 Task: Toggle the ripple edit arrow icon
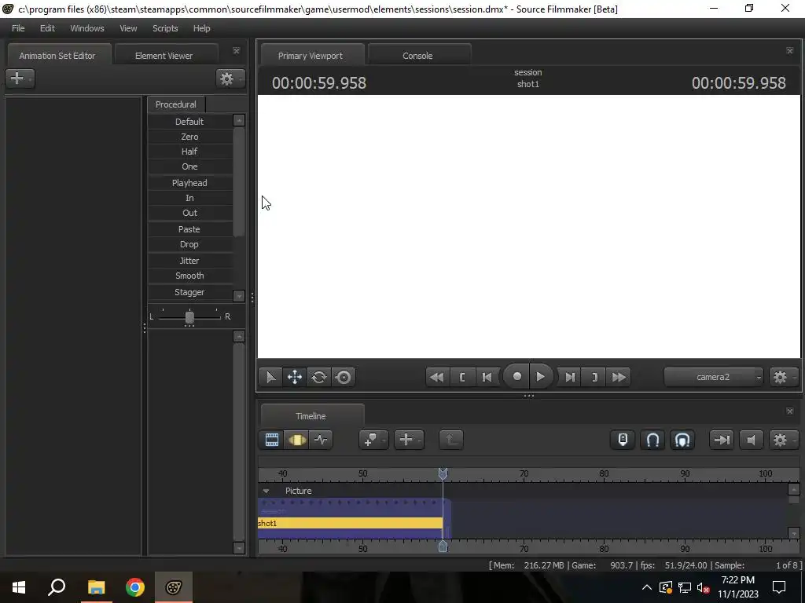pyautogui.click(x=722, y=440)
